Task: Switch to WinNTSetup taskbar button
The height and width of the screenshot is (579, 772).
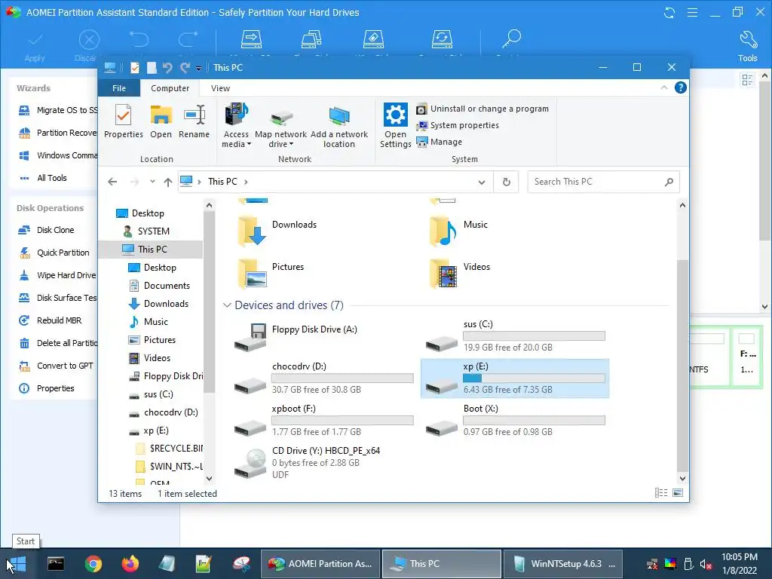Action: (x=564, y=564)
